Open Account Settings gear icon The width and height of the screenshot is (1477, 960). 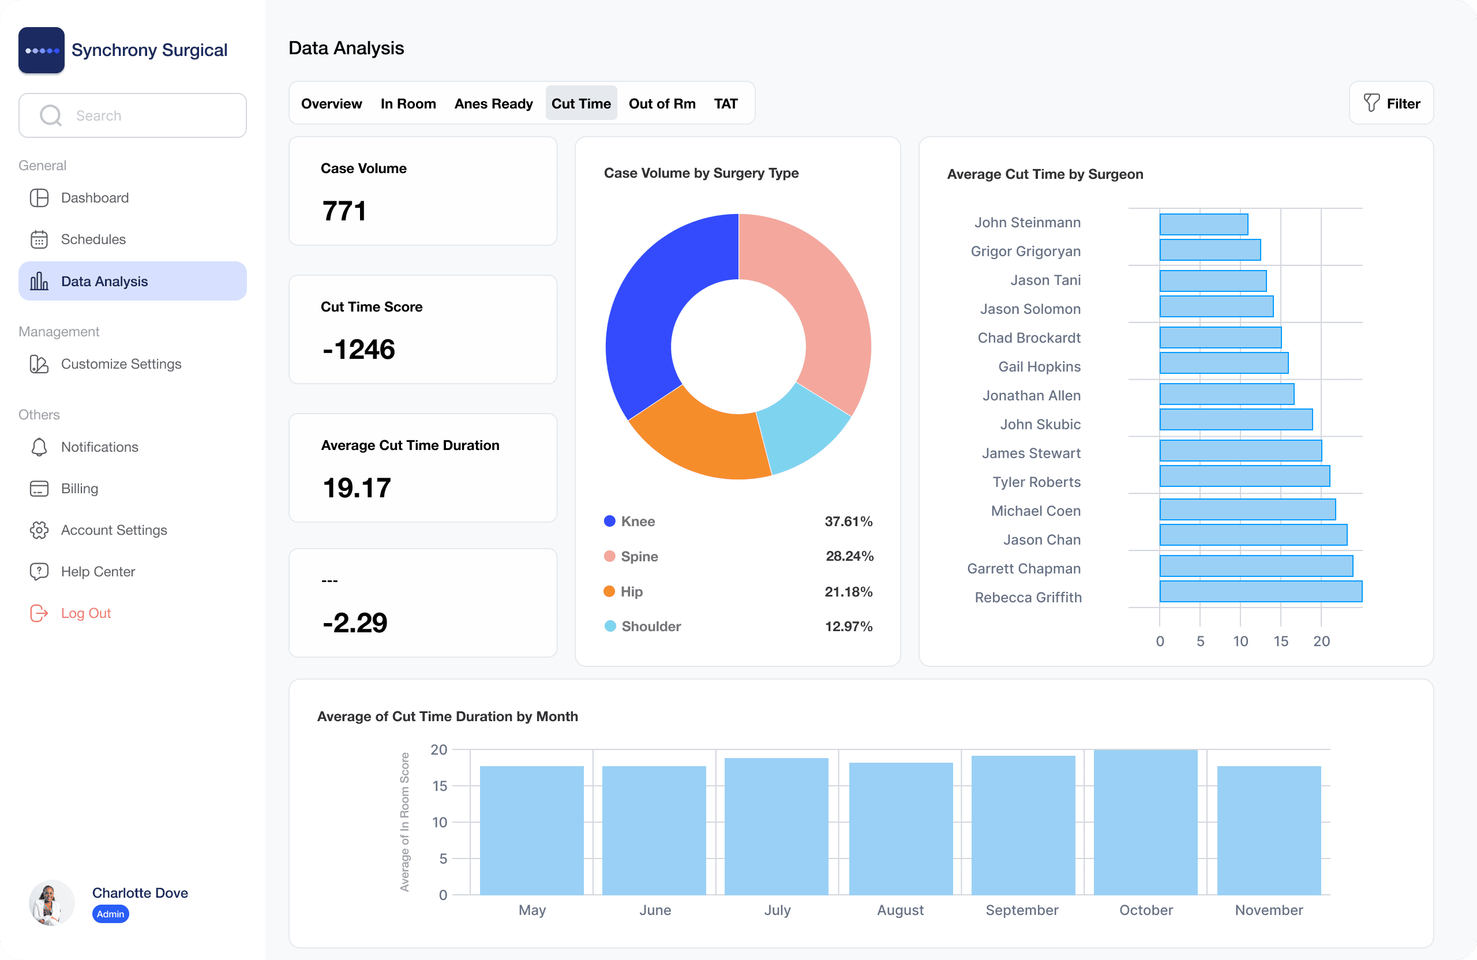coord(39,530)
